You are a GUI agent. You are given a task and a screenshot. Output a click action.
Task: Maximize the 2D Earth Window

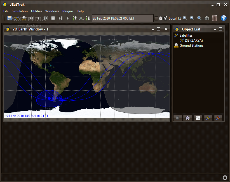[158, 29]
